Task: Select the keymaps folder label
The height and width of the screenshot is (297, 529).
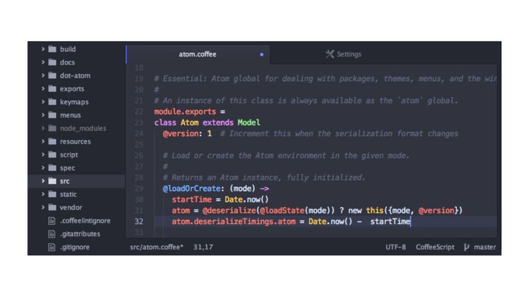Action: 74,102
